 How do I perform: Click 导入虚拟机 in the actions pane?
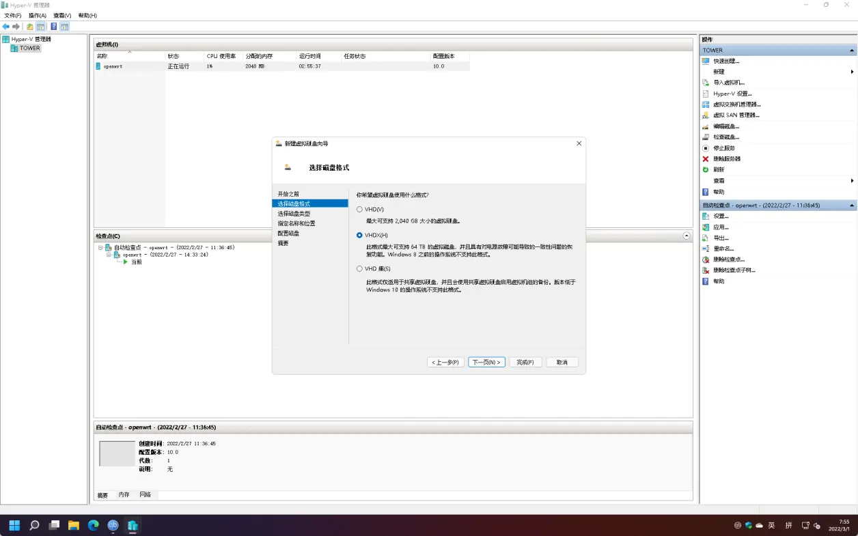tap(729, 83)
